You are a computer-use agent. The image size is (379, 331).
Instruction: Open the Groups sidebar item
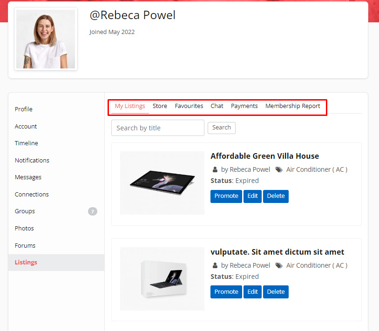click(25, 211)
